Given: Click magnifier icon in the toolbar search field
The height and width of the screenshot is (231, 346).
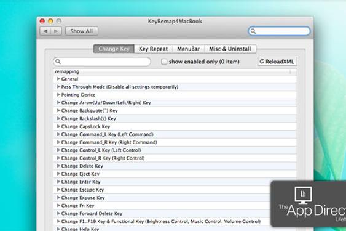Looking at the screenshot, I should pyautogui.click(x=253, y=31).
